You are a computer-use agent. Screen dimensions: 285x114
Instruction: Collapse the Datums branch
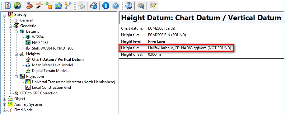(x=16, y=32)
